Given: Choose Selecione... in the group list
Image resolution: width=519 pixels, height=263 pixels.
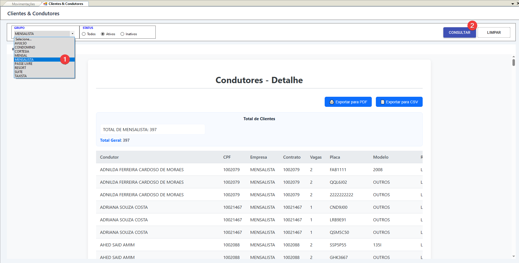Looking at the screenshot, I should pyautogui.click(x=44, y=39).
